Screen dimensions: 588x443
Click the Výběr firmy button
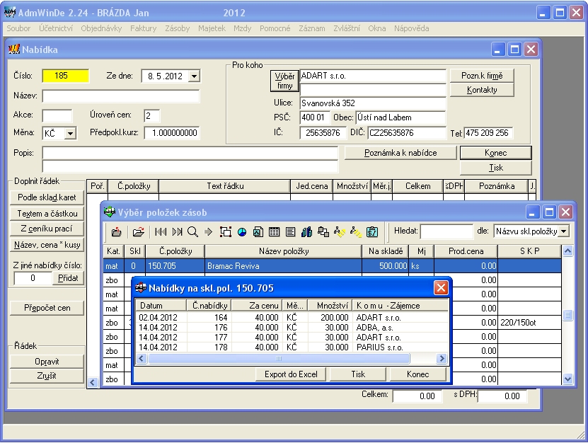tap(284, 81)
